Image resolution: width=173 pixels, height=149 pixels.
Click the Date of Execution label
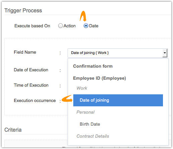31,70
